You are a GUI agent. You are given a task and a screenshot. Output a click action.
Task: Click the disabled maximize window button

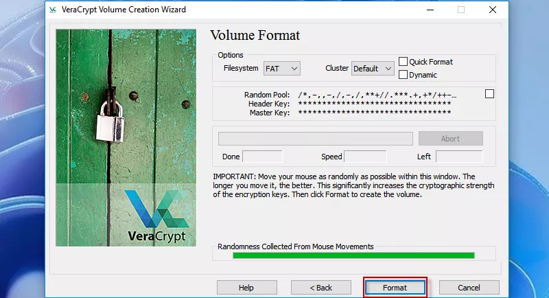pos(461,10)
